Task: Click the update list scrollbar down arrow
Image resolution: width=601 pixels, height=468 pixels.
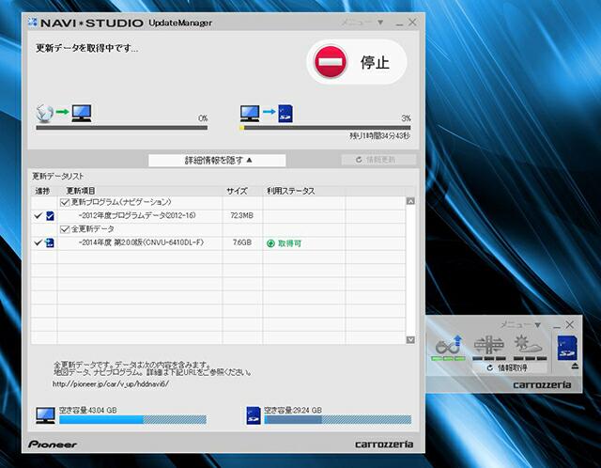Action: point(410,339)
